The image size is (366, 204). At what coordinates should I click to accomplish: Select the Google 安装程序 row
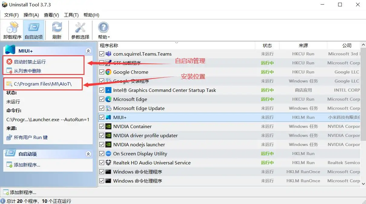tap(229, 81)
